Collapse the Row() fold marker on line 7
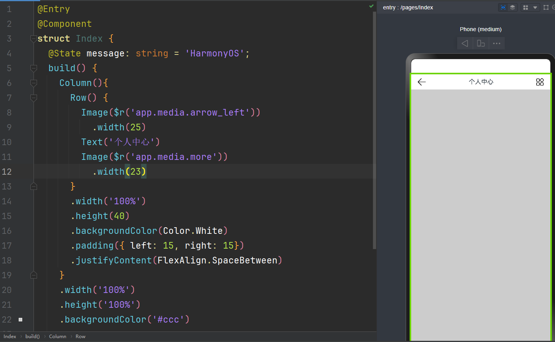 click(34, 98)
